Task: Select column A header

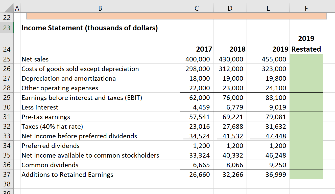Action: pos(17,8)
